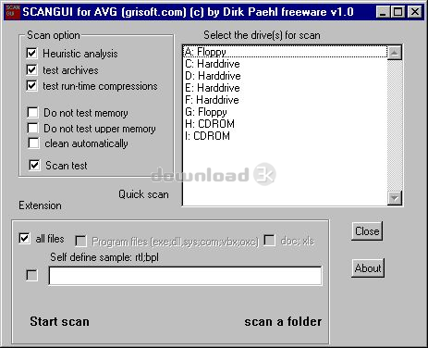This screenshot has width=428, height=348.
Task: Select A: Floppy drive in list
Action: point(285,52)
